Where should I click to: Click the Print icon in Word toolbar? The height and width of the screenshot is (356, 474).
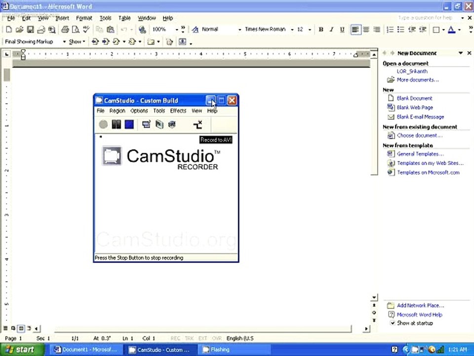pyautogui.click(x=65, y=29)
